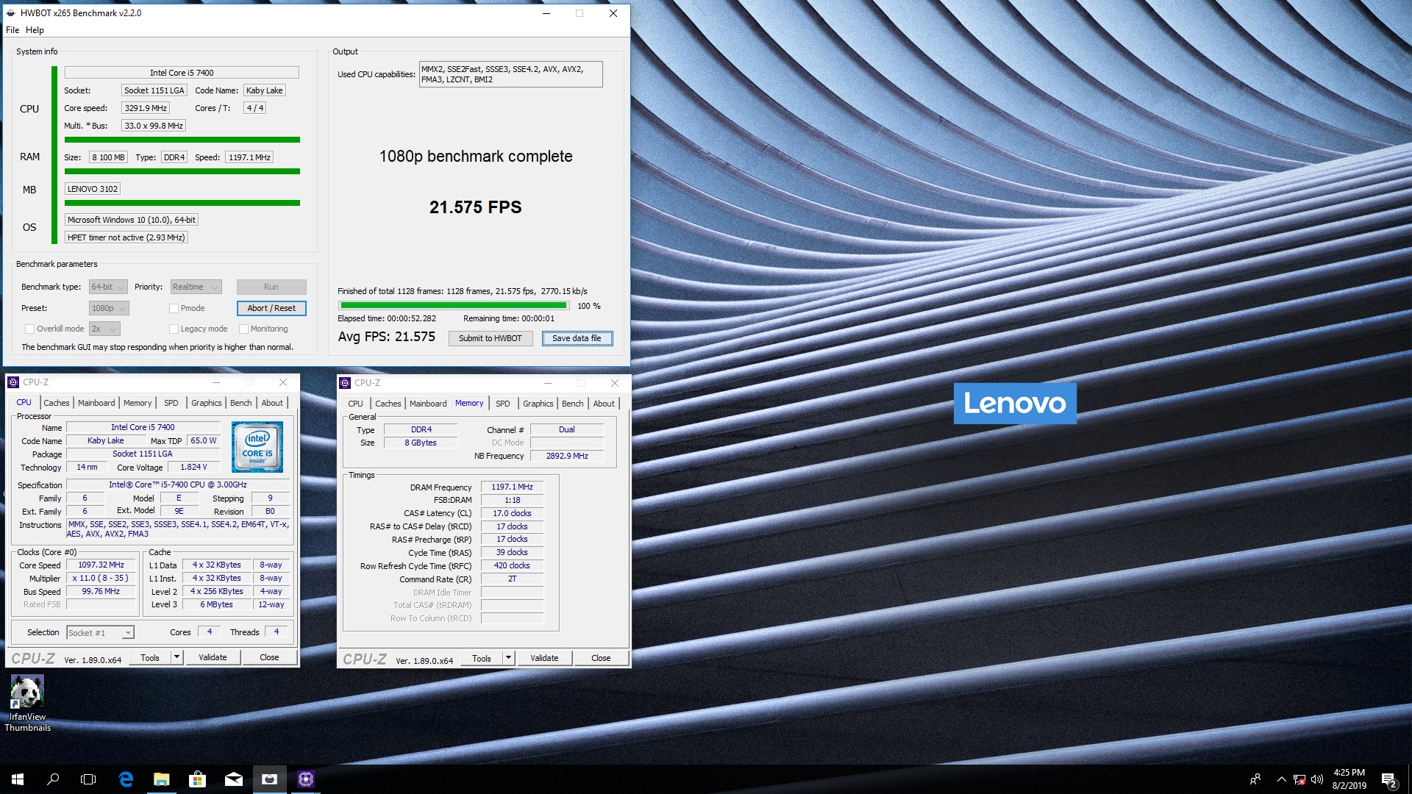Launch Microsoft Edge from taskbar
The image size is (1412, 794).
126,779
